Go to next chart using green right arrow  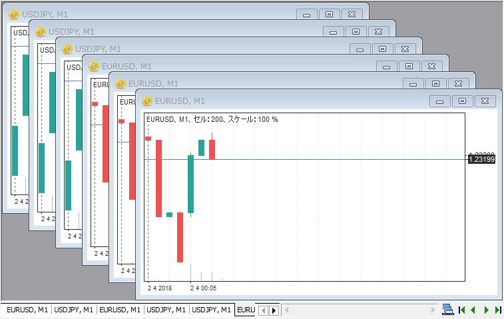(486, 310)
